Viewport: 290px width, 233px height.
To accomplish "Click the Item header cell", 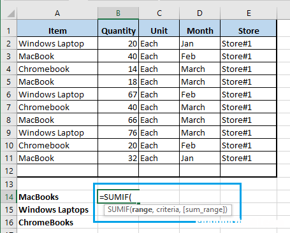I will (57, 29).
